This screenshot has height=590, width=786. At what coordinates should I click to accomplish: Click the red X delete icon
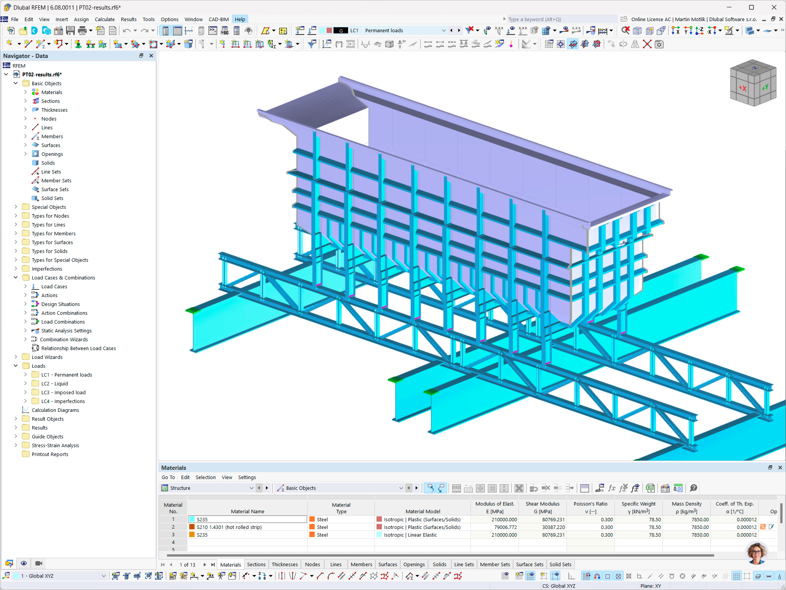pos(647,45)
